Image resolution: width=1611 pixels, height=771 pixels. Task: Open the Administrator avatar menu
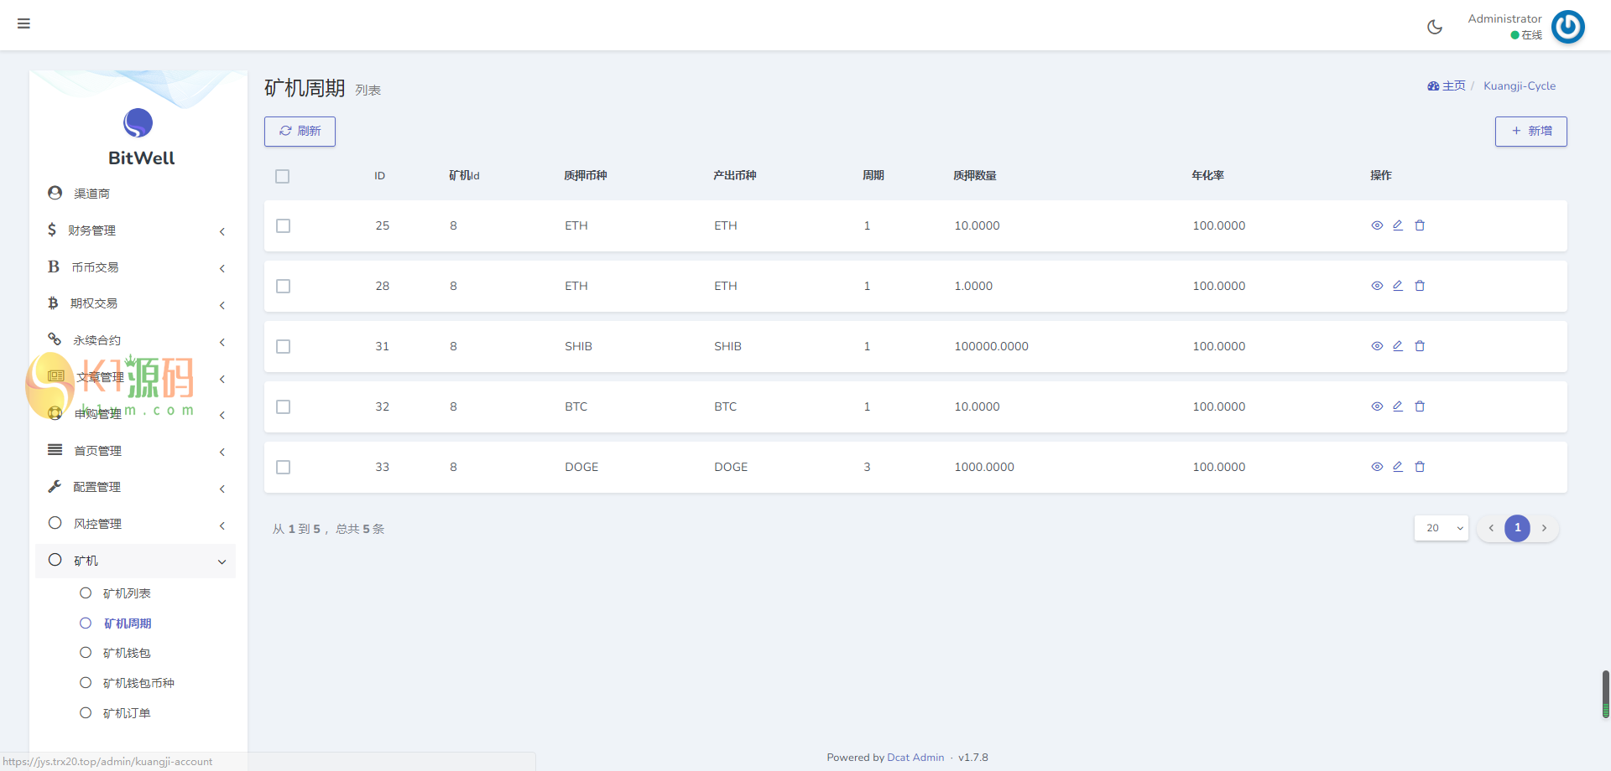point(1567,27)
